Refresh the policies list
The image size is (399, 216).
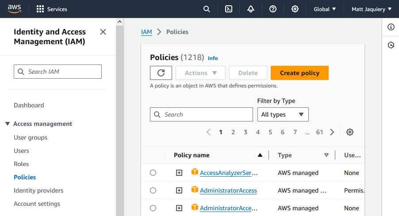pos(161,73)
